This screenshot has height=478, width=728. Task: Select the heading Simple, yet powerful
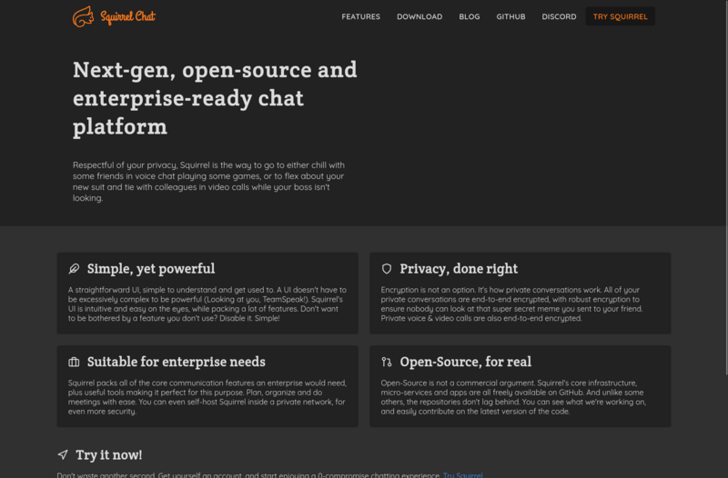coord(151,269)
